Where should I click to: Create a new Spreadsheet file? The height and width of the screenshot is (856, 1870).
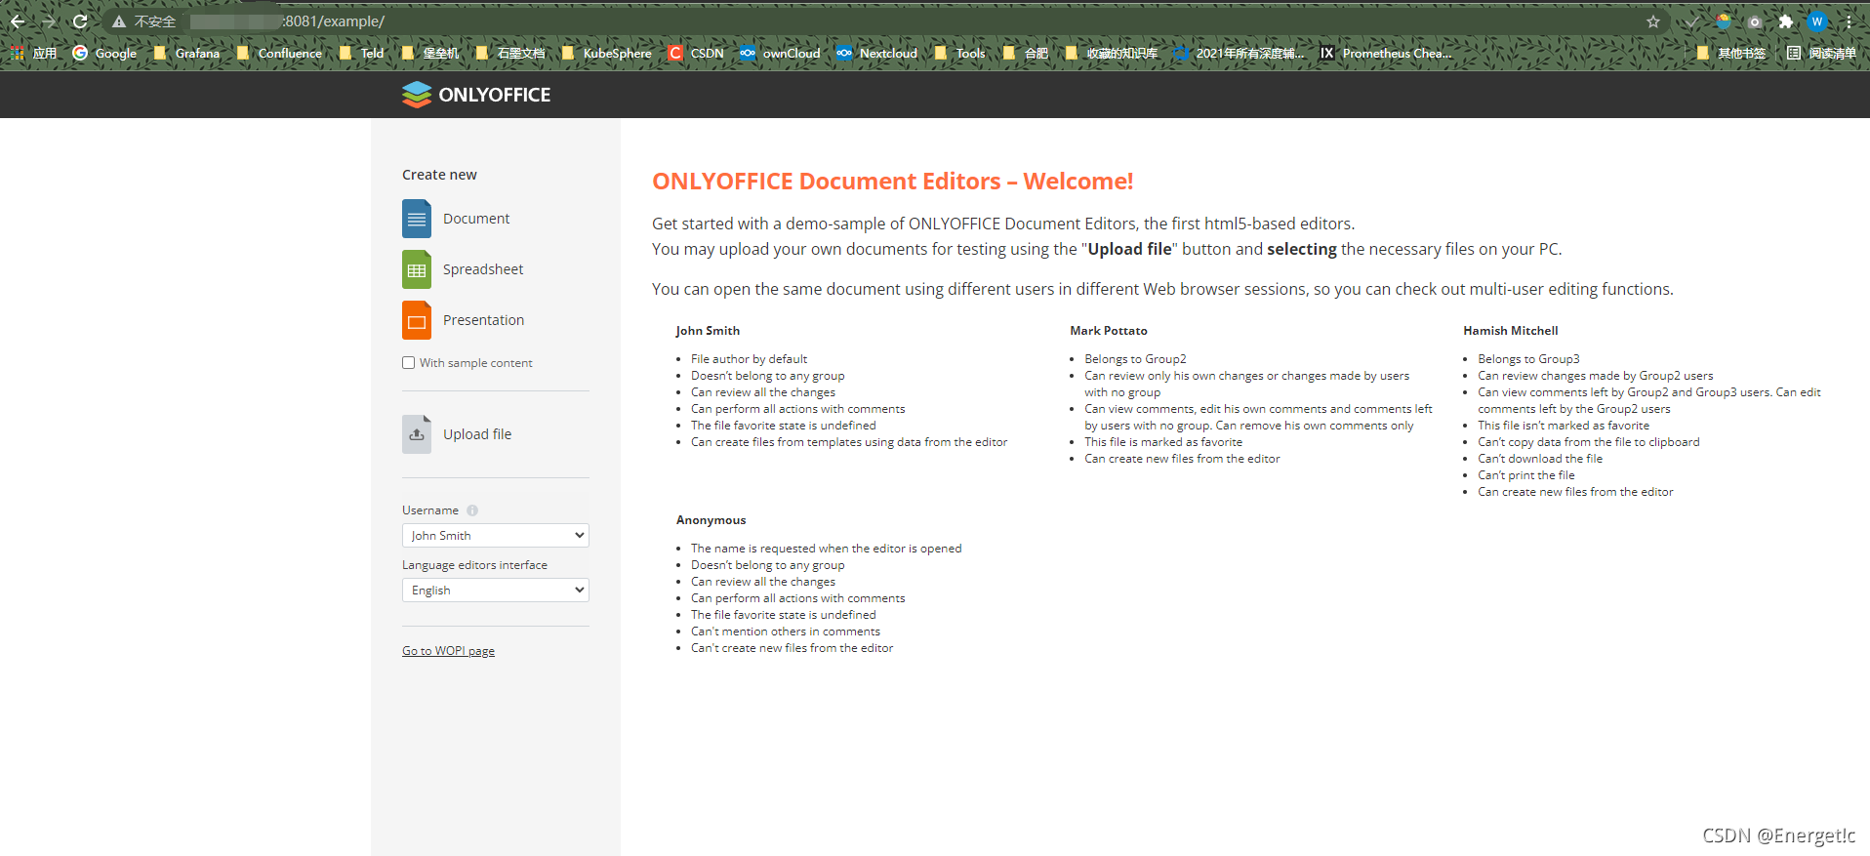pyautogui.click(x=464, y=269)
